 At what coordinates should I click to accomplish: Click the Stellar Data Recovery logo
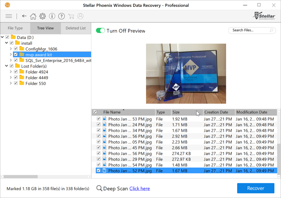264,16
